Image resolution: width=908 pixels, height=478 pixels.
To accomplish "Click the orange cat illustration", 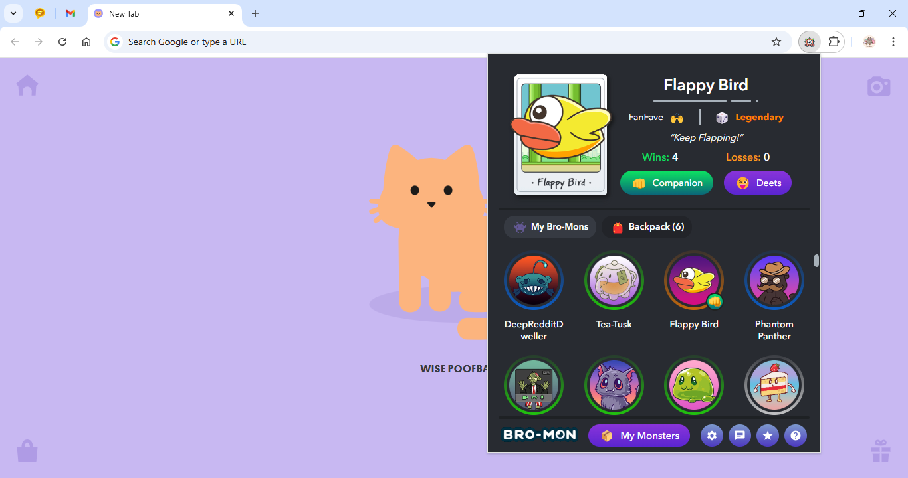I will click(x=427, y=241).
